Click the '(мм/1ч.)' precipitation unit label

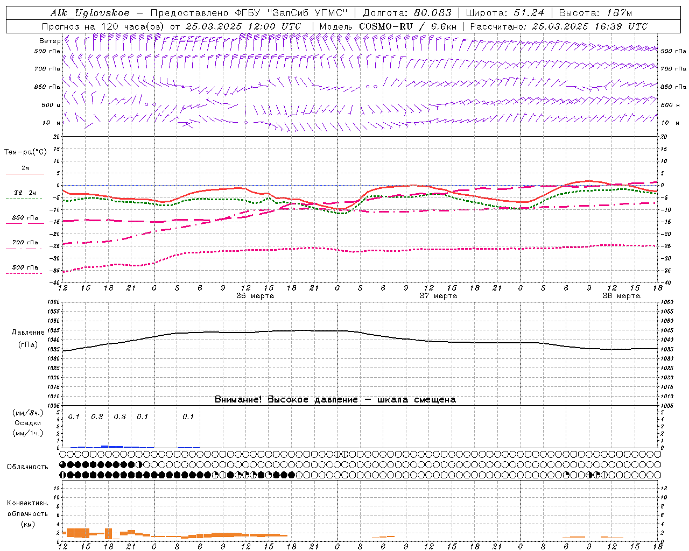pyautogui.click(x=27, y=433)
